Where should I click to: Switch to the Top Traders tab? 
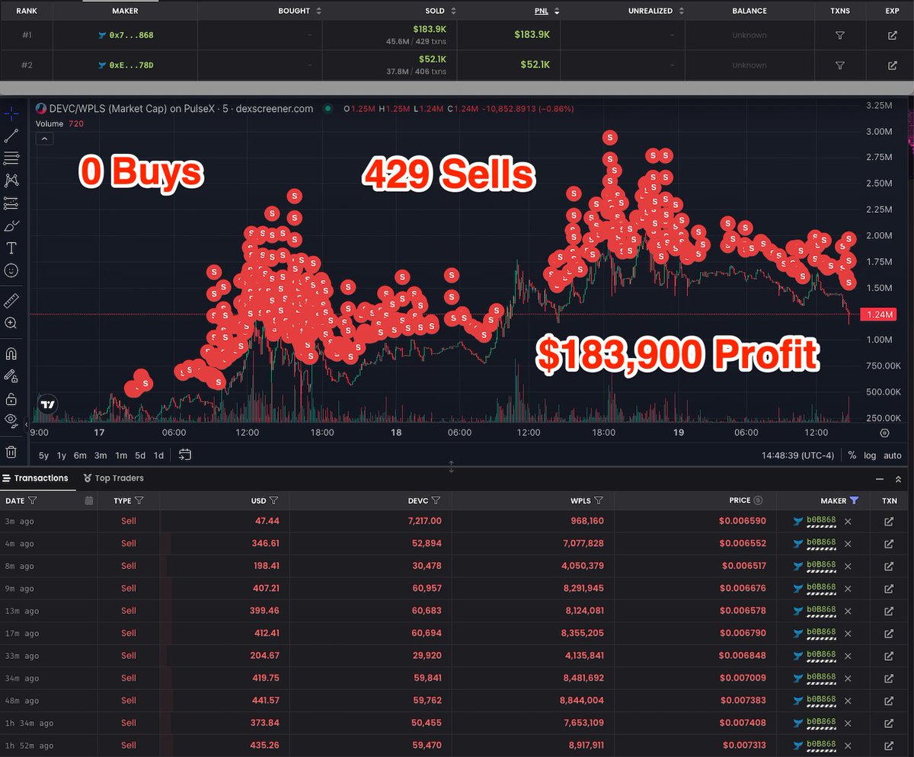point(113,478)
